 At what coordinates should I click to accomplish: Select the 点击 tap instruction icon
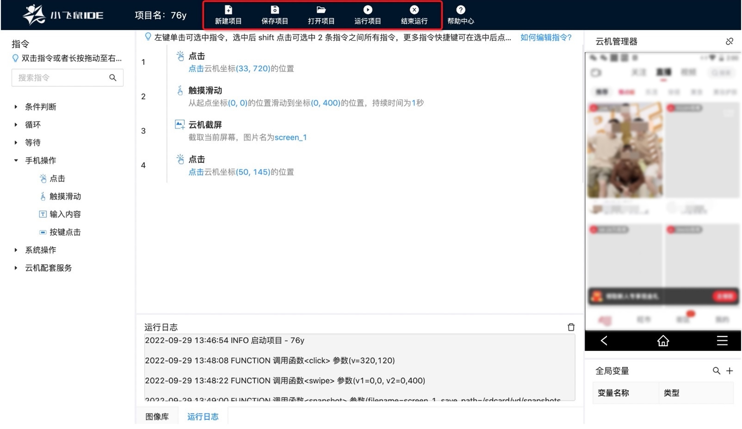pos(43,178)
